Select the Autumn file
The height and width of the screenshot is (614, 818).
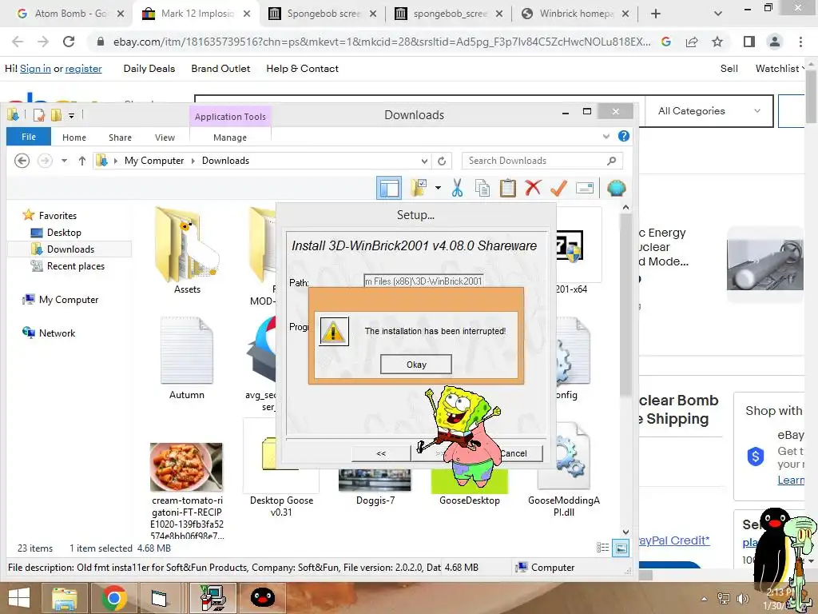pyautogui.click(x=187, y=357)
